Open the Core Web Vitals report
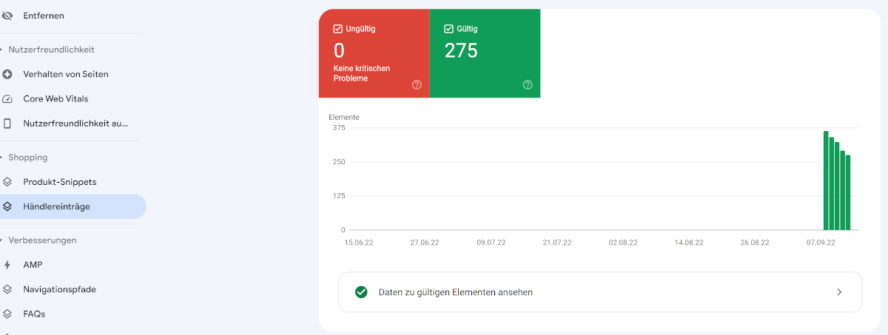This screenshot has width=888, height=335. pyautogui.click(x=55, y=99)
